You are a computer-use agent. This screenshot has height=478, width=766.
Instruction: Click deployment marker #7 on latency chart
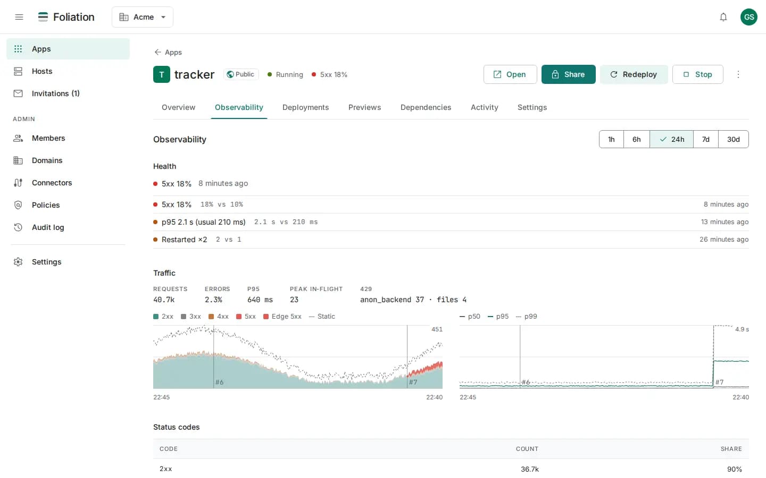719,382
